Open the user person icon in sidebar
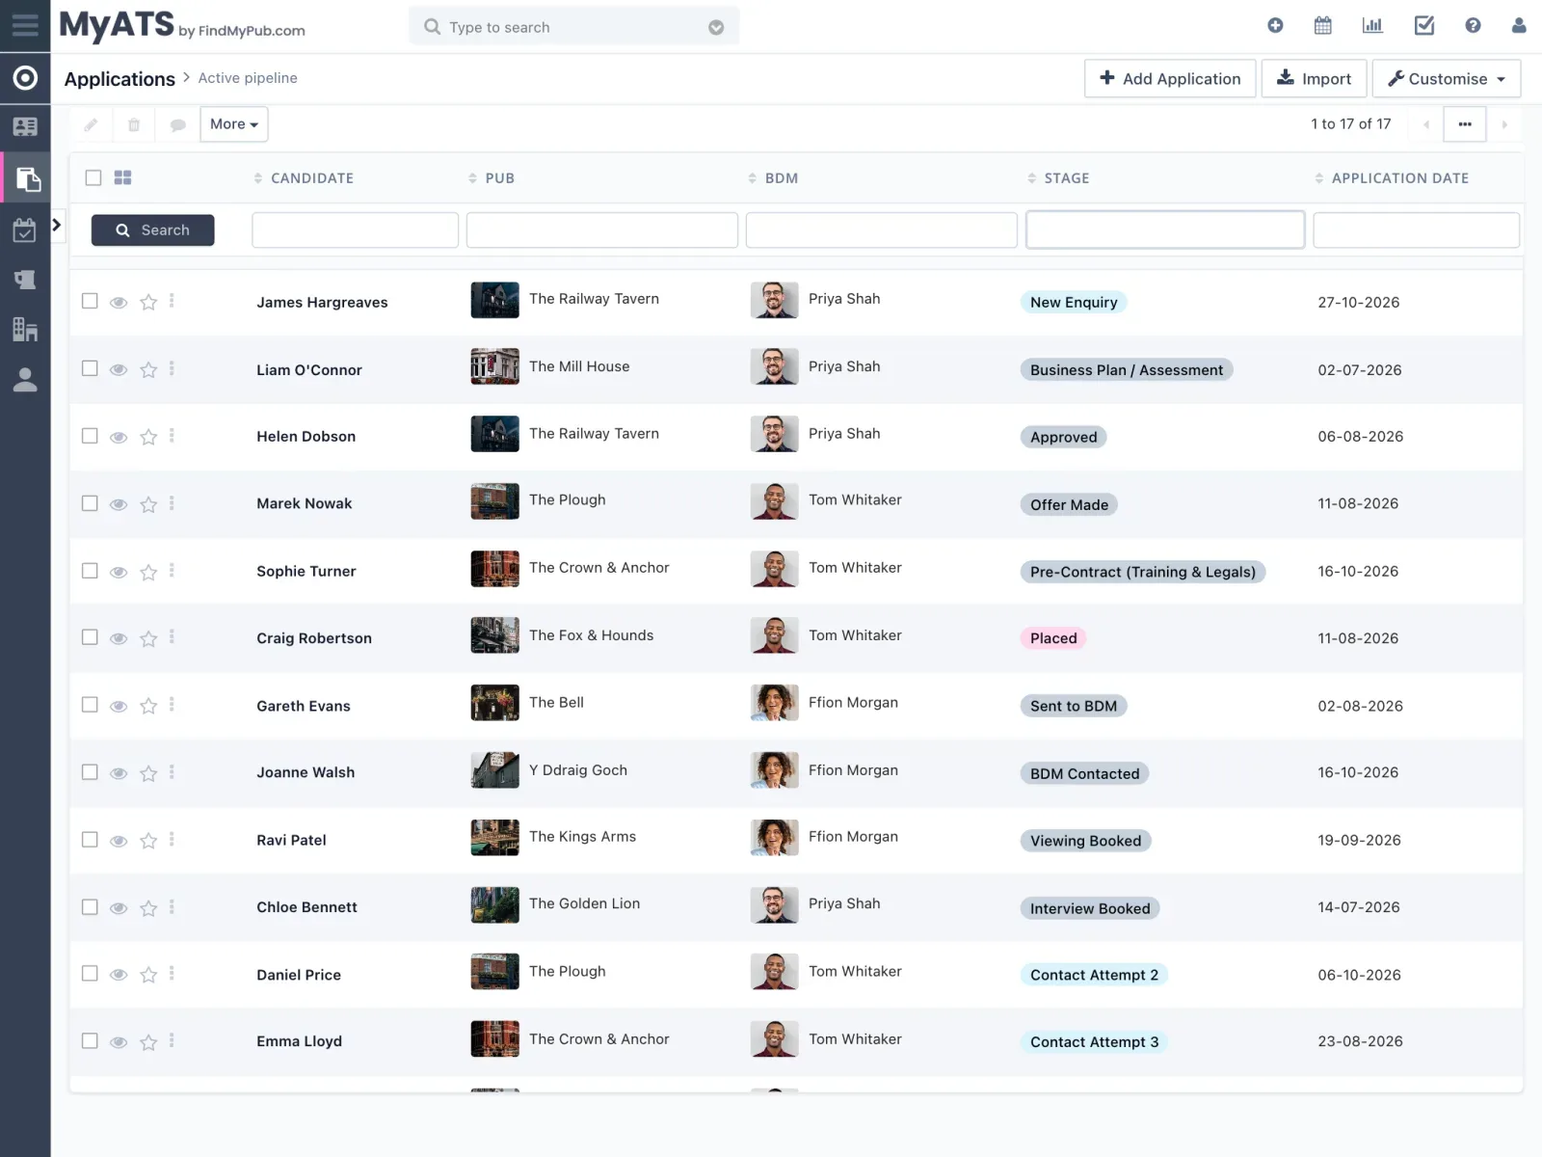Screen dimensions: 1542x1157 [x=25, y=380]
